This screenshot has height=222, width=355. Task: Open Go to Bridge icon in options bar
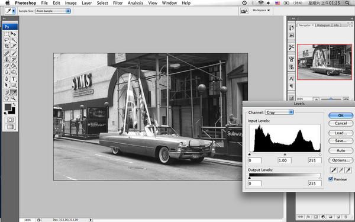tap(244, 11)
